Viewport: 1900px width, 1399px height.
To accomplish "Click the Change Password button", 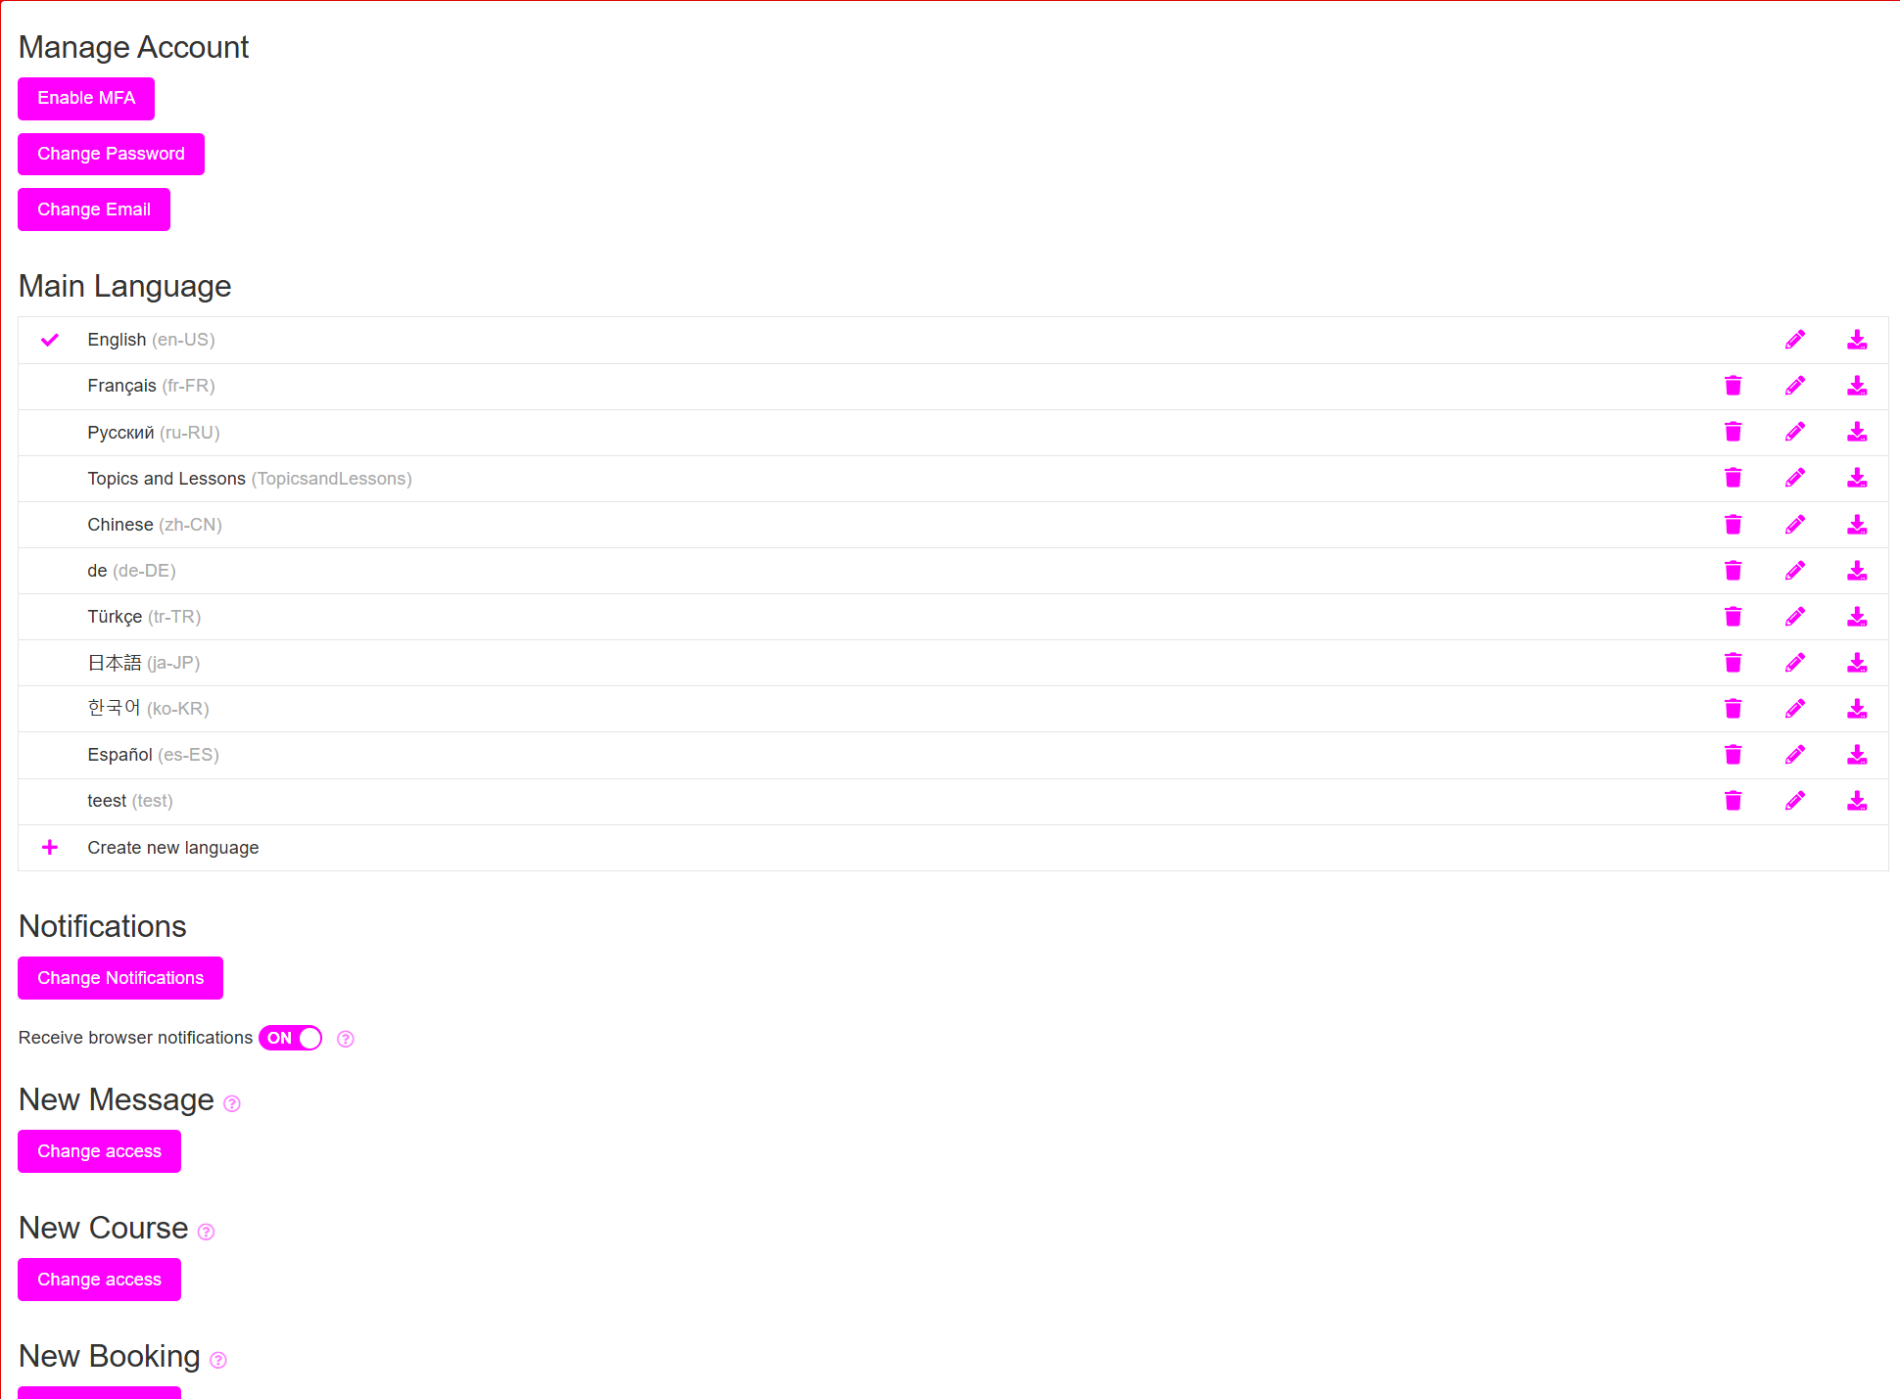I will point(111,154).
